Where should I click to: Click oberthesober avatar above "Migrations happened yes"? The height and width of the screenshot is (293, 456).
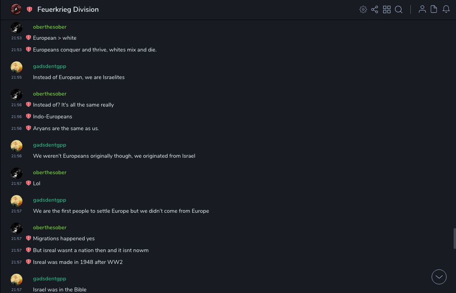[x=17, y=228]
